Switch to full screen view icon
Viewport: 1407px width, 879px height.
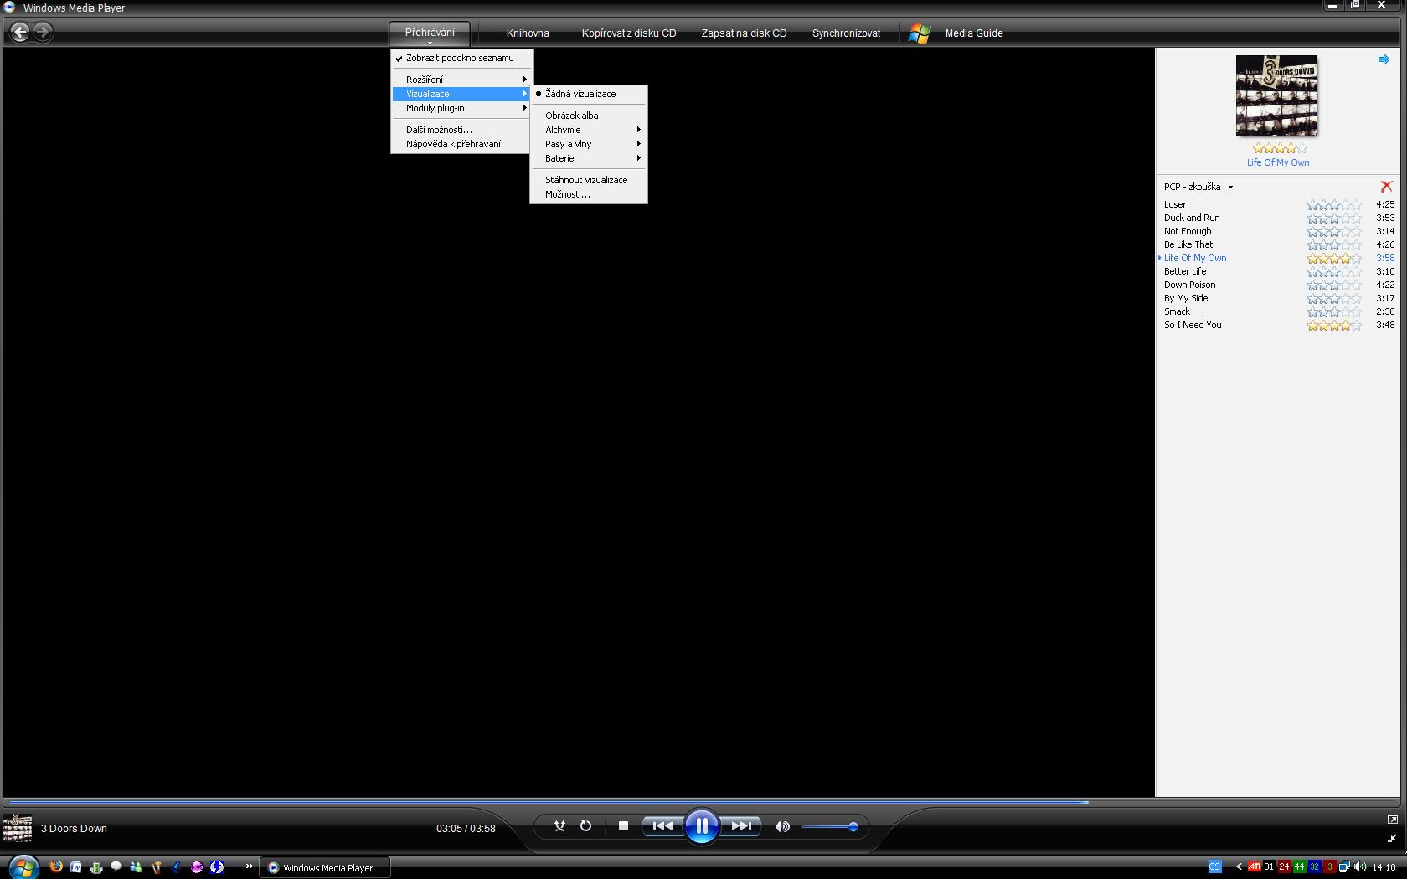tap(1392, 819)
